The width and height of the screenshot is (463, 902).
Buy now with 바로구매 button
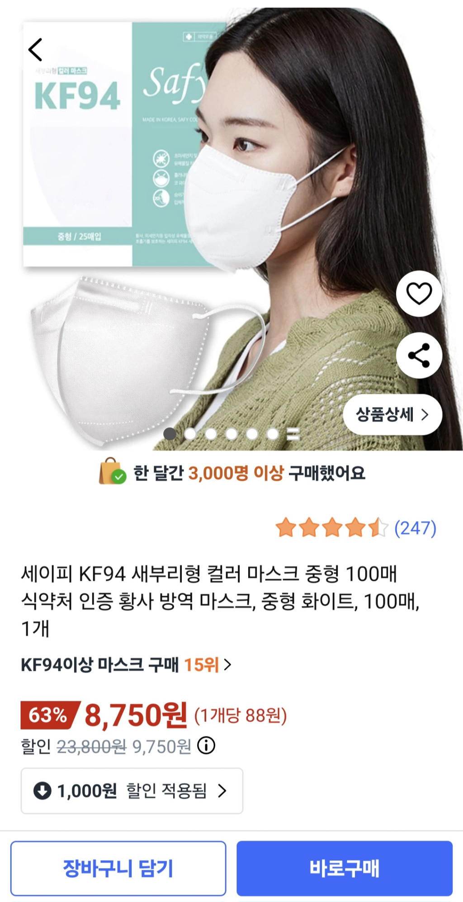click(345, 868)
